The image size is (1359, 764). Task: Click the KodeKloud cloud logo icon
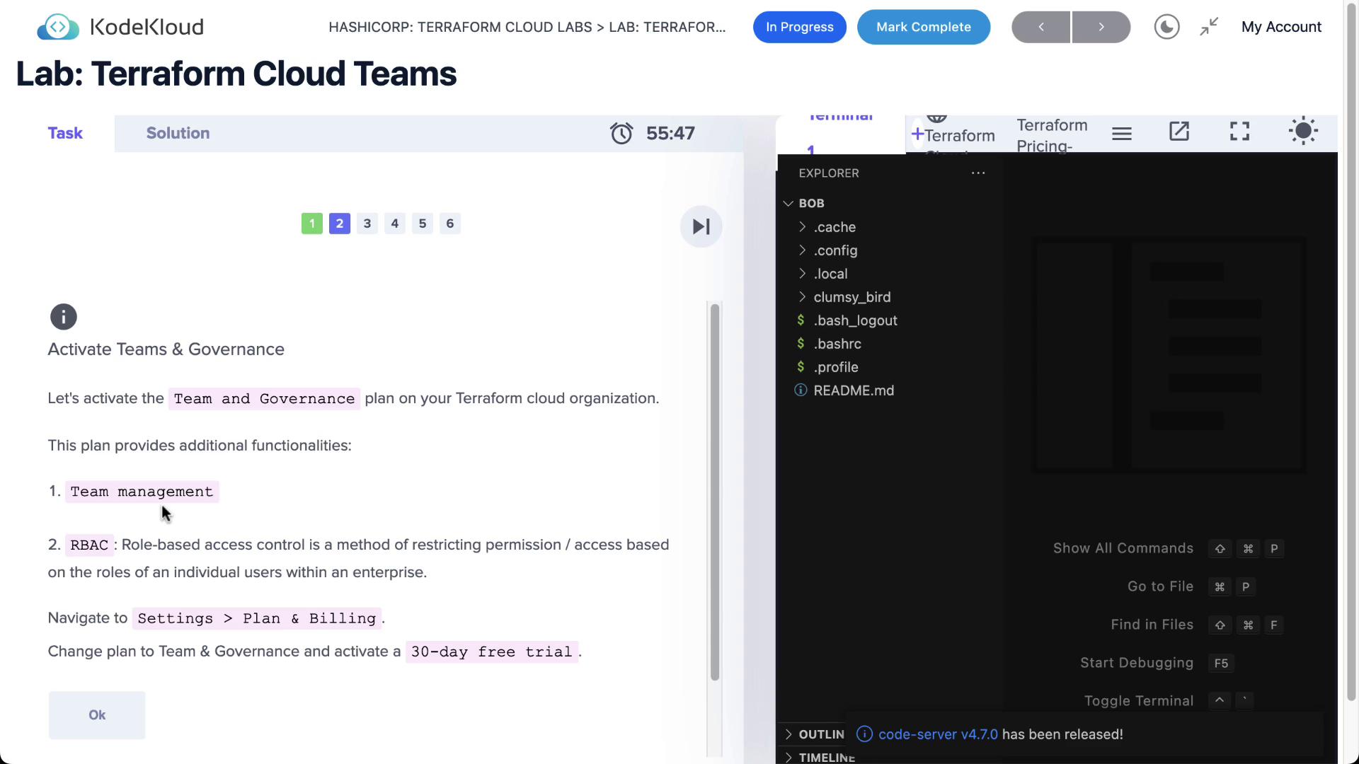[58, 27]
